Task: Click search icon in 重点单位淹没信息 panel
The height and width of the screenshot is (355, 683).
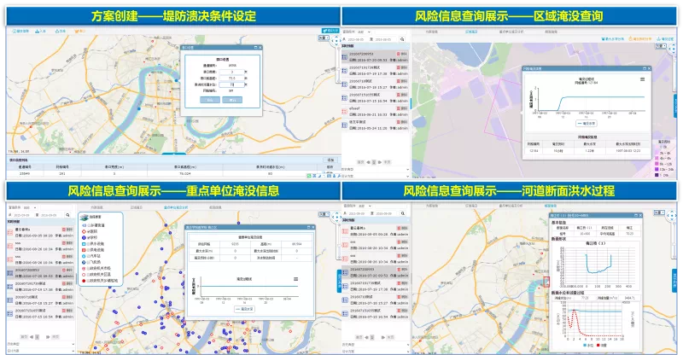Action: pos(67,215)
